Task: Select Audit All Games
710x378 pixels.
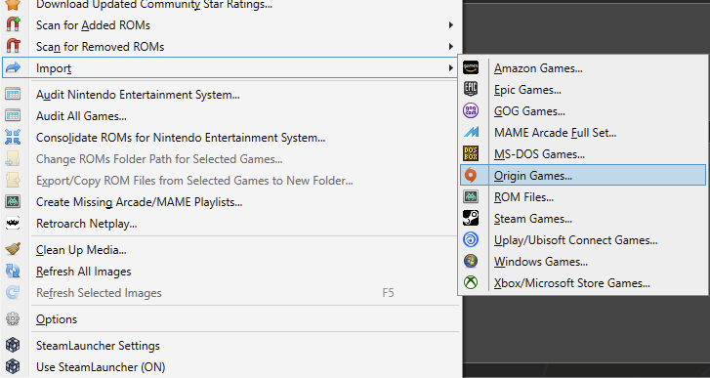Action: (81, 116)
